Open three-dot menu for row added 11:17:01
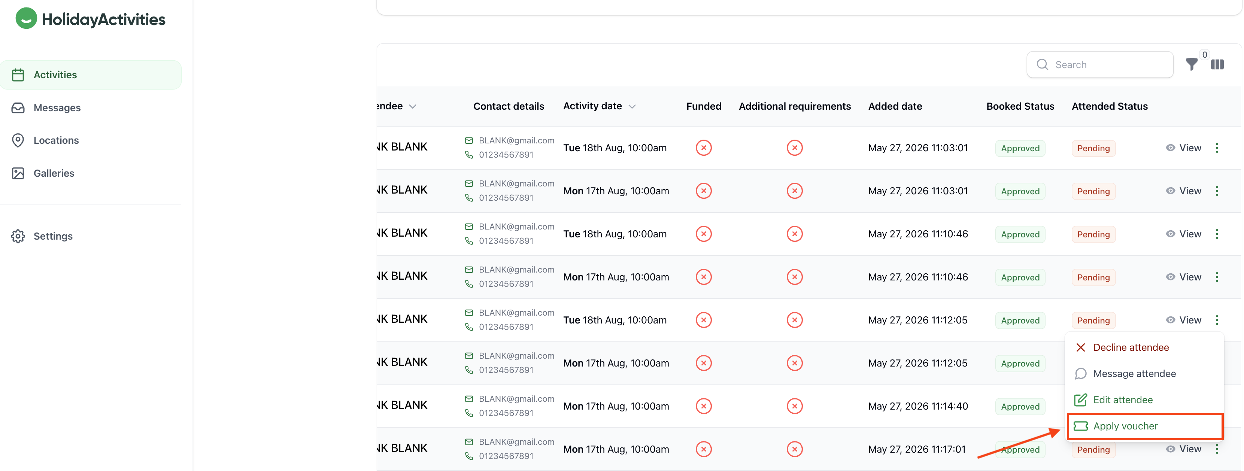 click(x=1217, y=449)
